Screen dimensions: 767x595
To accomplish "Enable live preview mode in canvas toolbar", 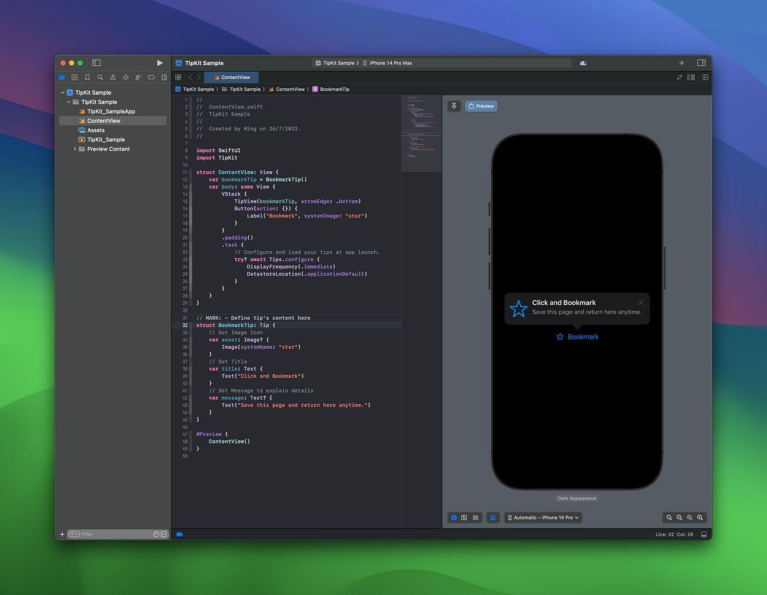I will [454, 518].
